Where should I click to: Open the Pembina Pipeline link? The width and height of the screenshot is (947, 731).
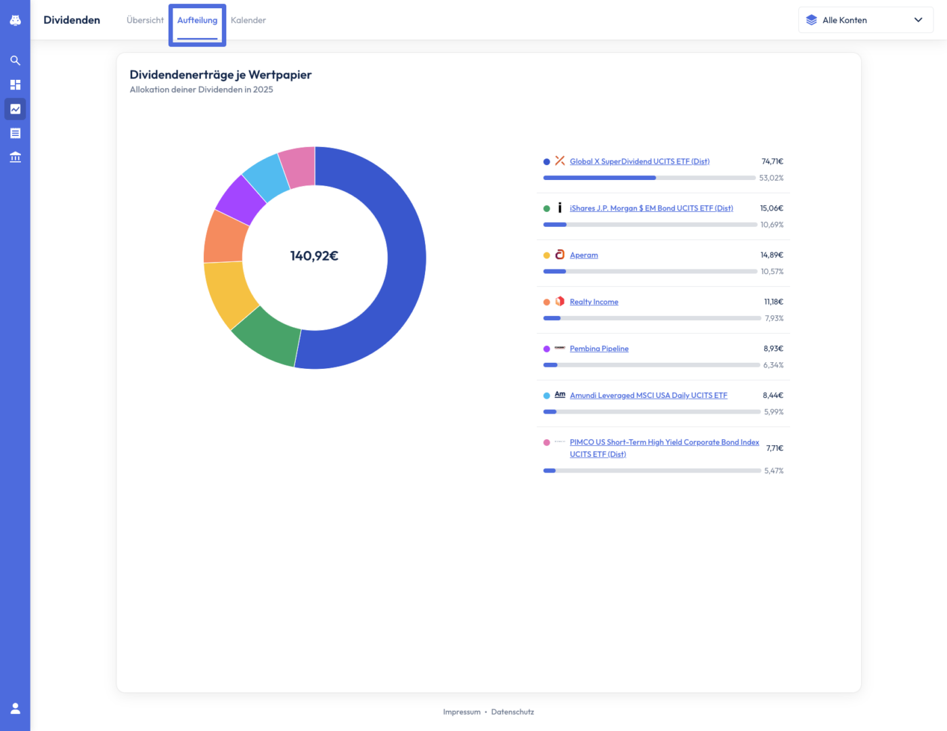[599, 349]
